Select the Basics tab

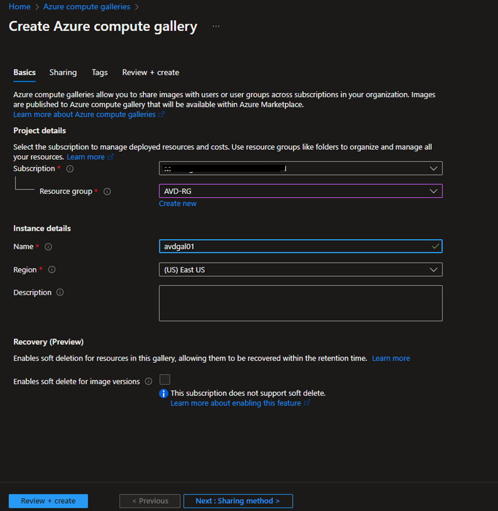click(x=25, y=72)
